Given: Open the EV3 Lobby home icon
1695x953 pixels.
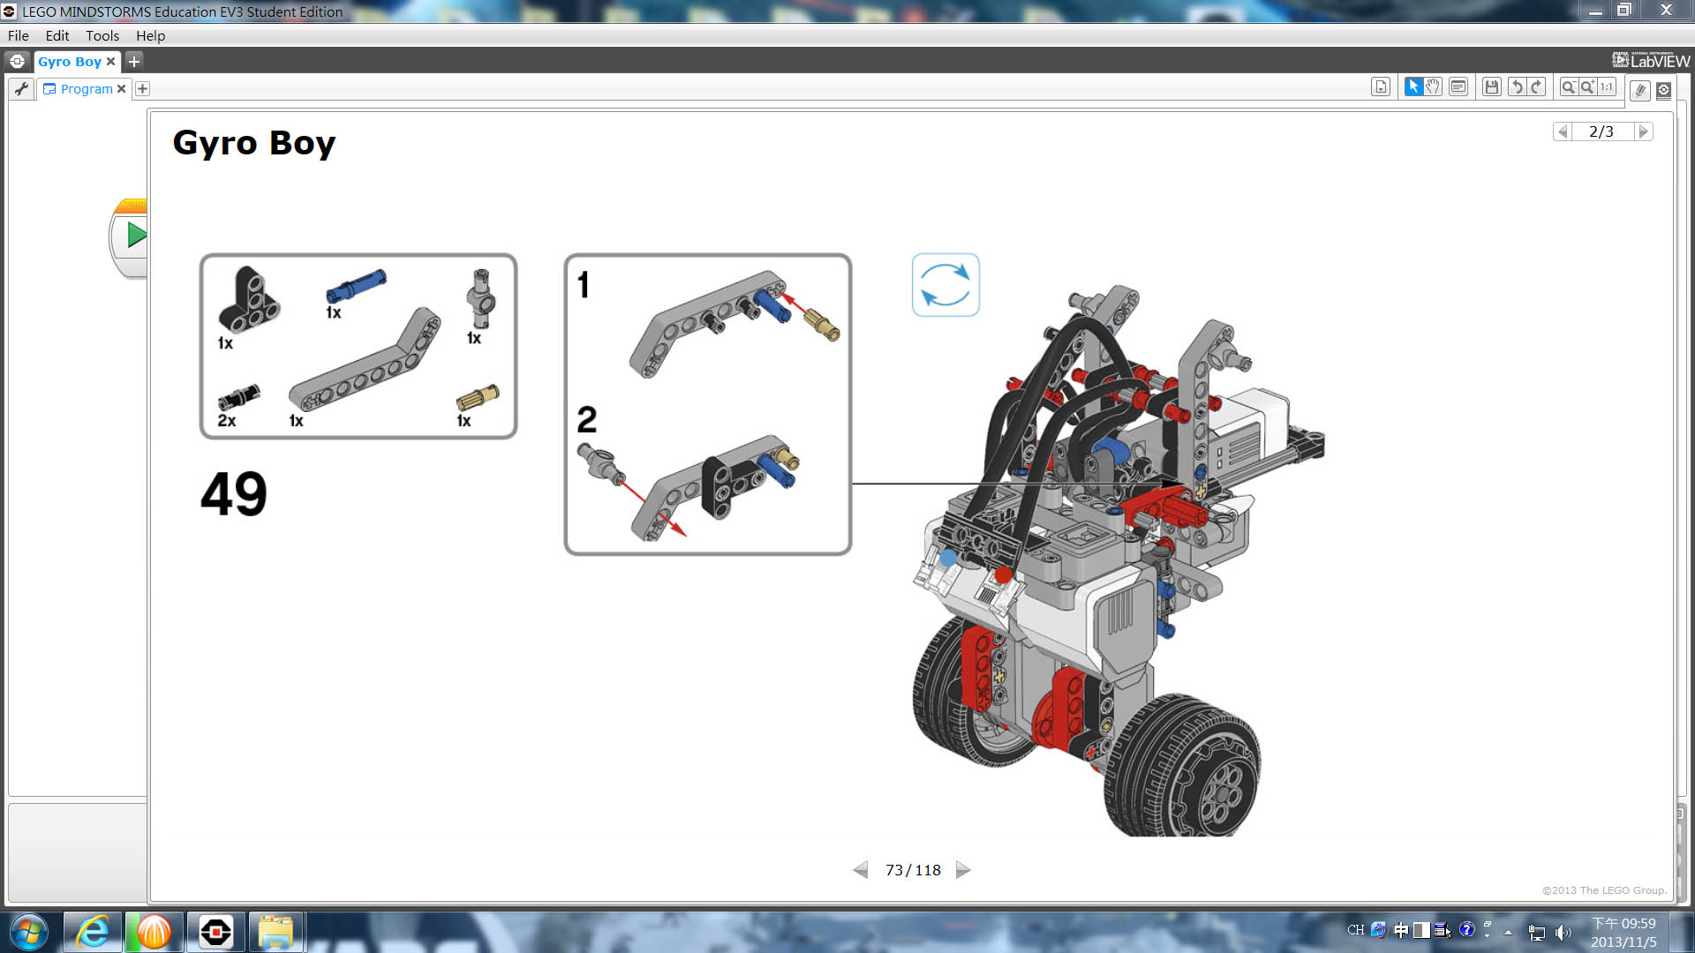Looking at the screenshot, I should point(17,61).
